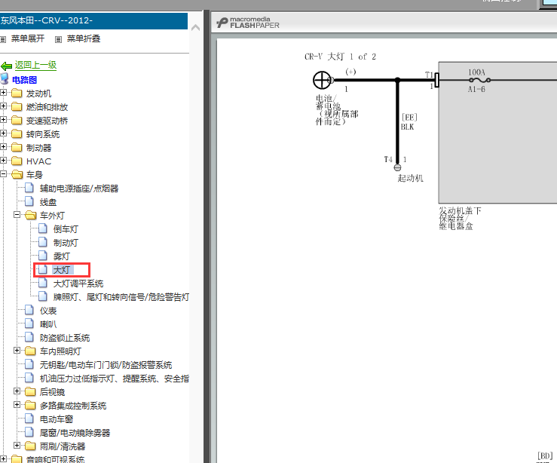
Task: Open the 发动机 folder icon
Action: pyautogui.click(x=17, y=93)
